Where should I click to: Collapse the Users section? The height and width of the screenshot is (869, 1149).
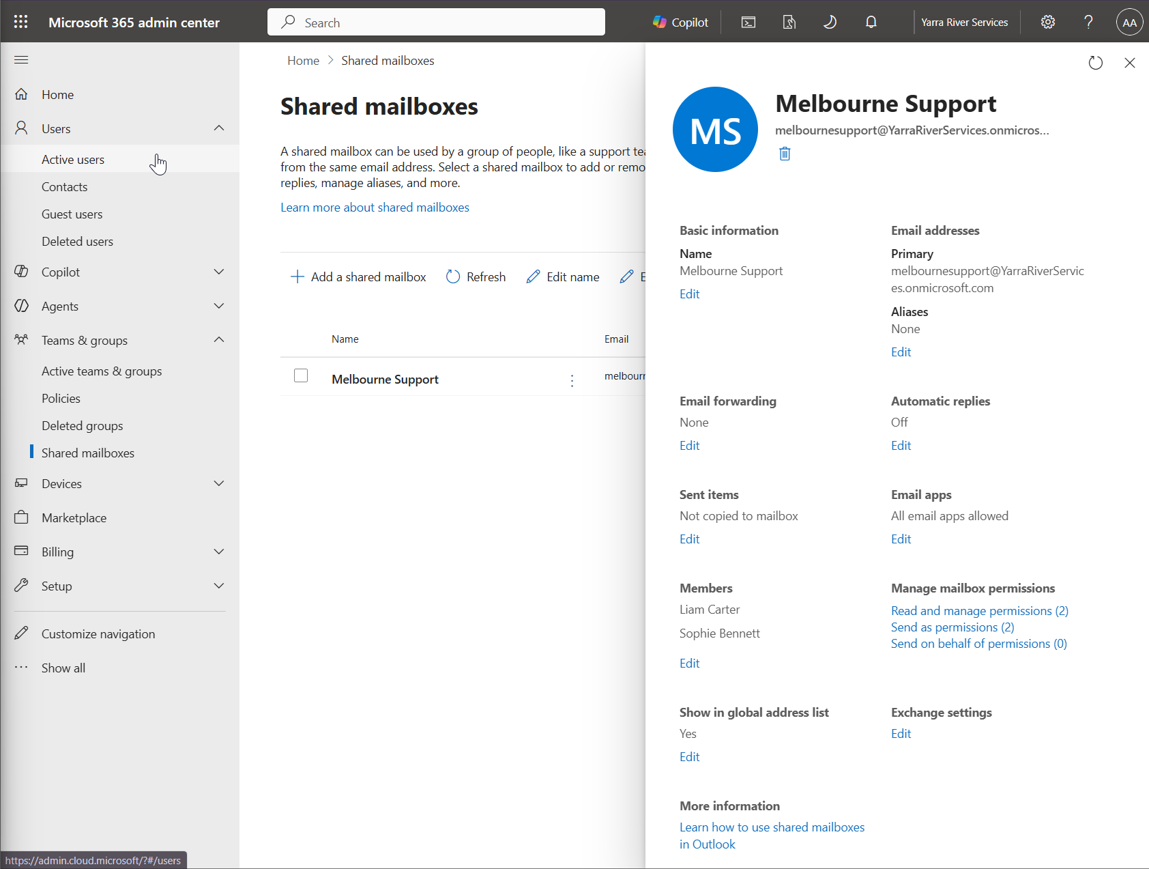coord(219,128)
